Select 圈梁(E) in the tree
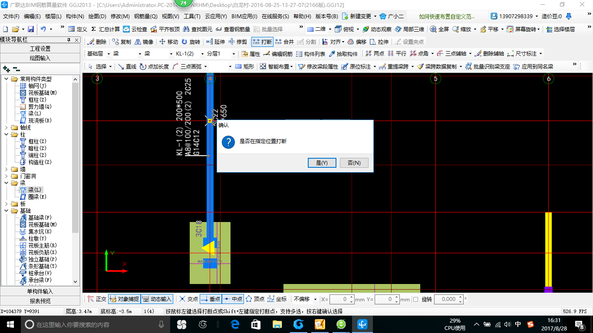 tap(34, 197)
